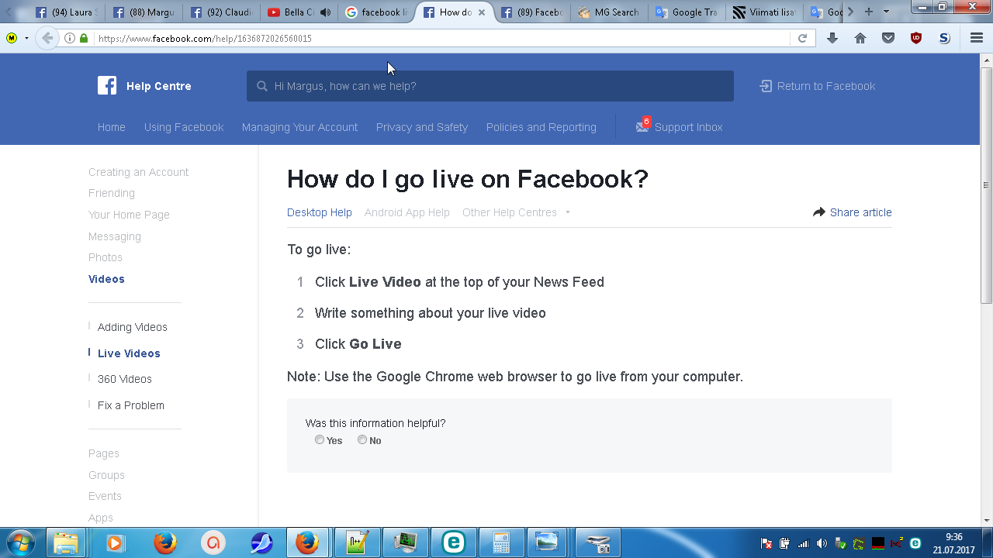
Task: Open the scanner taskbar icon
Action: 597,542
